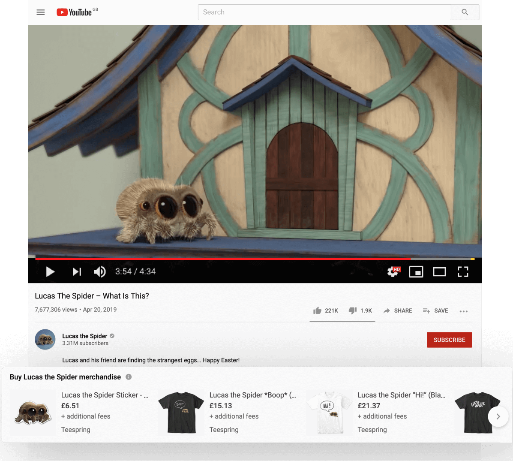Screen dimensions: 513x461
Task: Open the merchandise info tooltip
Action: point(129,377)
